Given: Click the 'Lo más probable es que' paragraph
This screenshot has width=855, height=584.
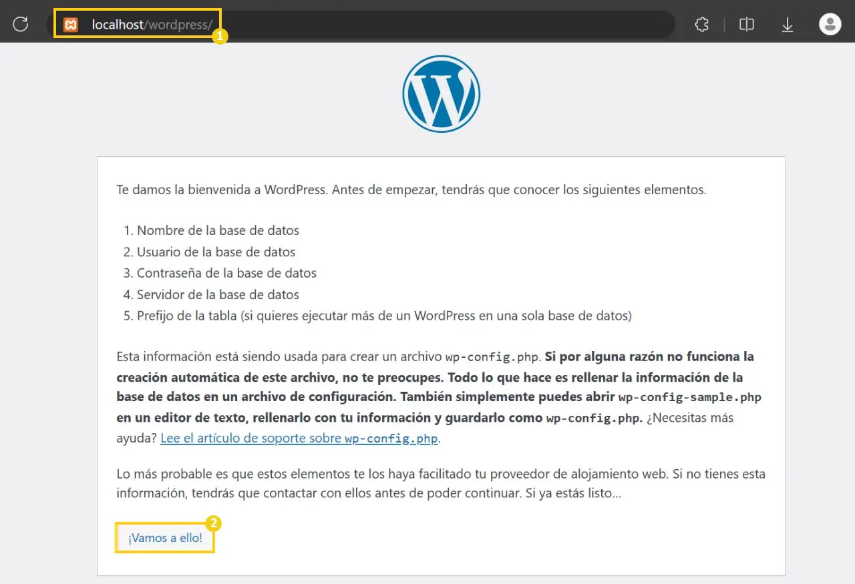Looking at the screenshot, I should coord(441,485).
